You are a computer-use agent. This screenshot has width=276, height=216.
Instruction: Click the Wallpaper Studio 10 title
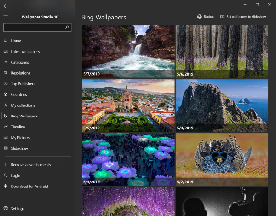pyautogui.click(x=40, y=17)
